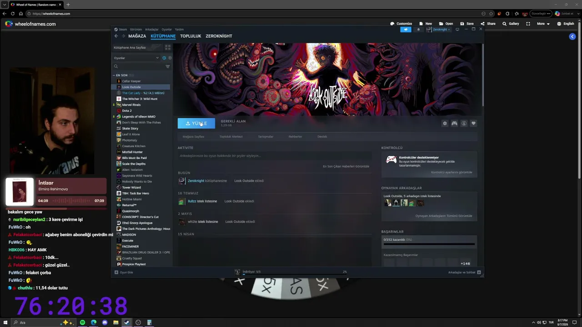Click the achievements progress bar
This screenshot has width=582, height=327.
coord(429,244)
